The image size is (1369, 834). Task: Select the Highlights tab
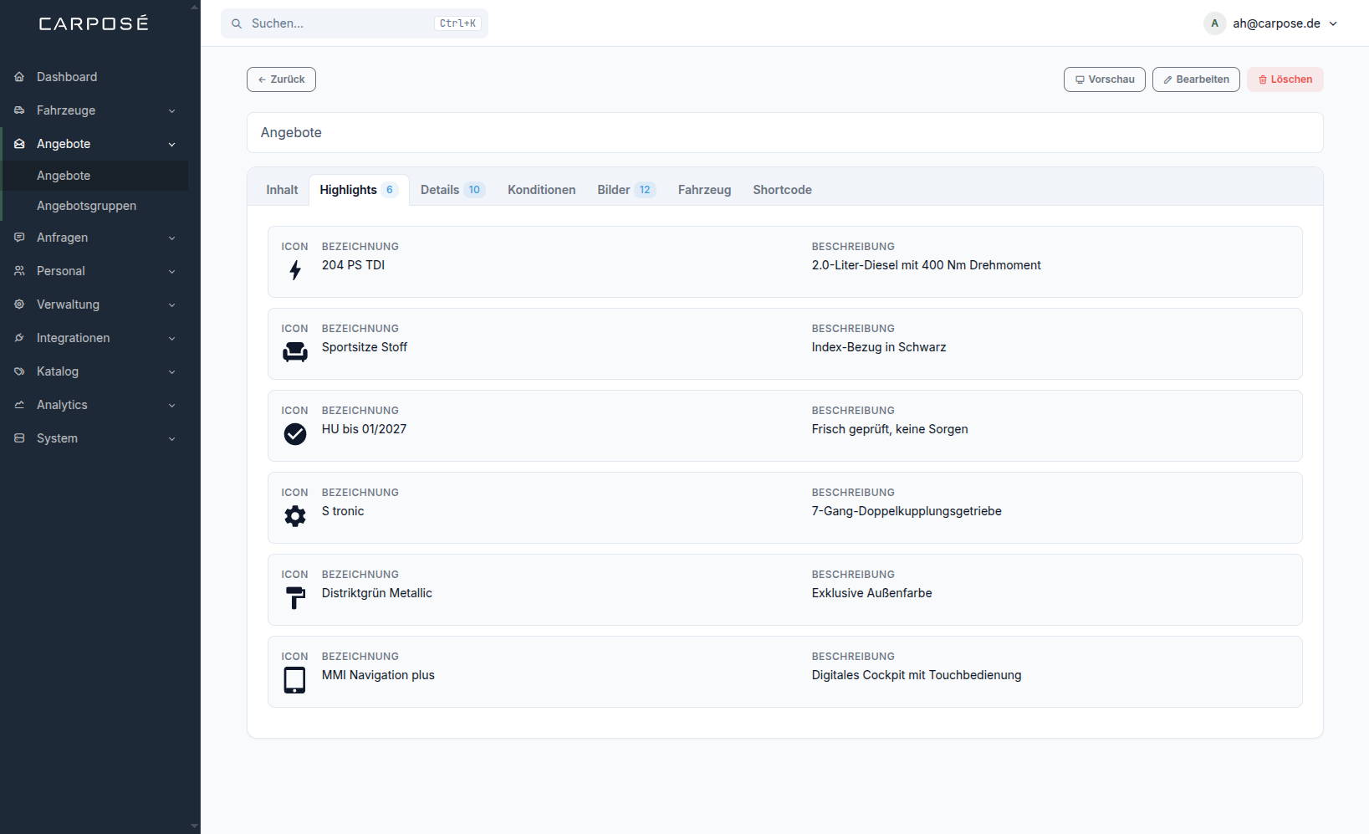tap(359, 190)
